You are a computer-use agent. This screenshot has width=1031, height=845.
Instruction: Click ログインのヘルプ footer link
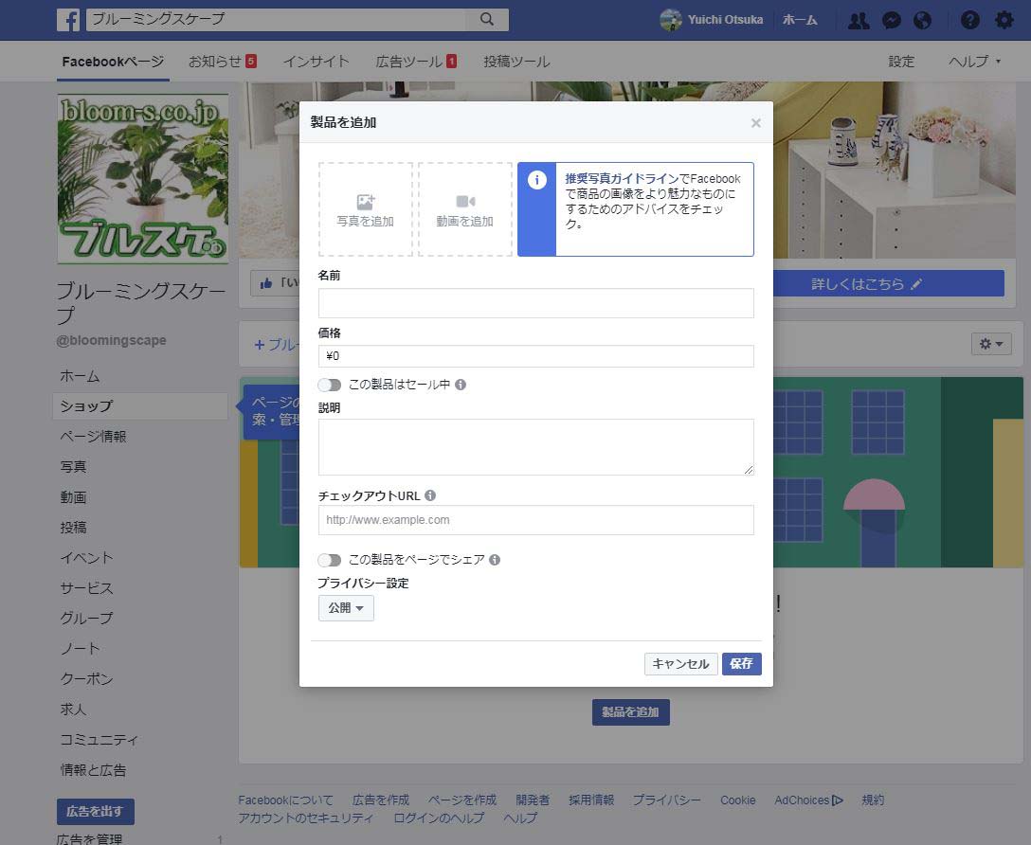click(x=439, y=818)
